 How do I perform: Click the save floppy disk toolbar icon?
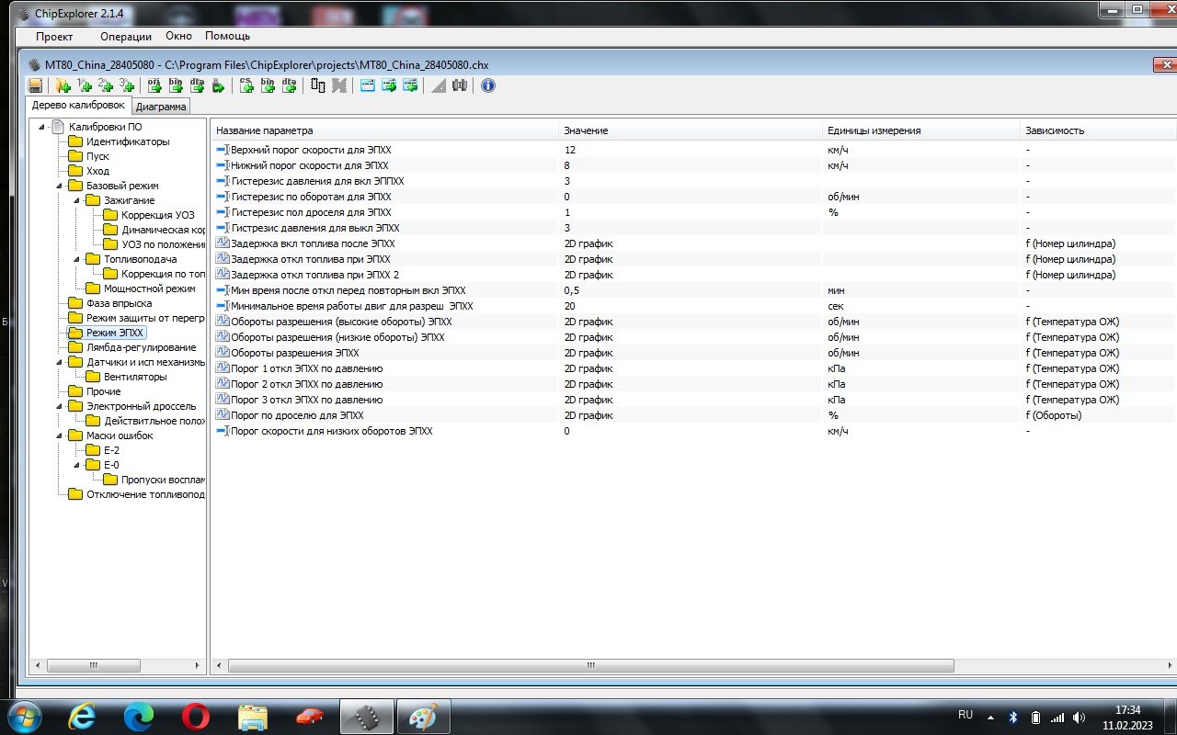[x=35, y=85]
